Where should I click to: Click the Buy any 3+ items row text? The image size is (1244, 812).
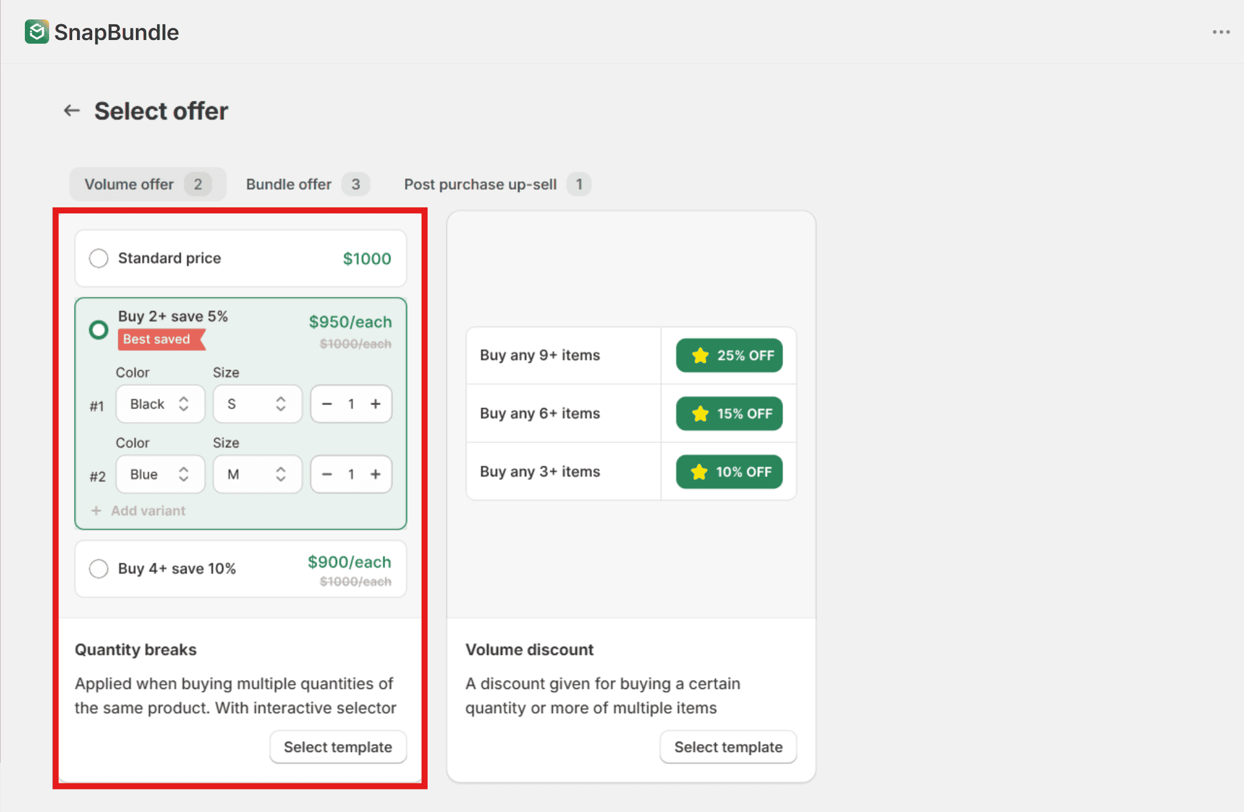[x=540, y=472]
